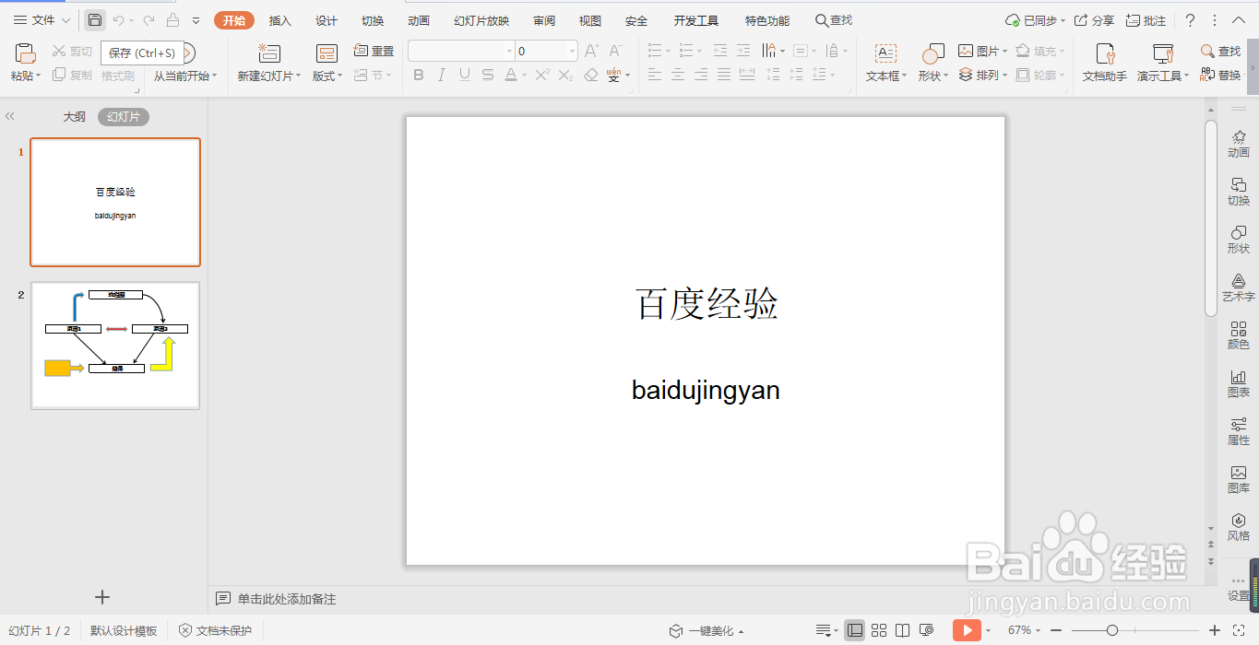Click the Redo arrow icon
This screenshot has height=645, width=1259.
coord(148,20)
